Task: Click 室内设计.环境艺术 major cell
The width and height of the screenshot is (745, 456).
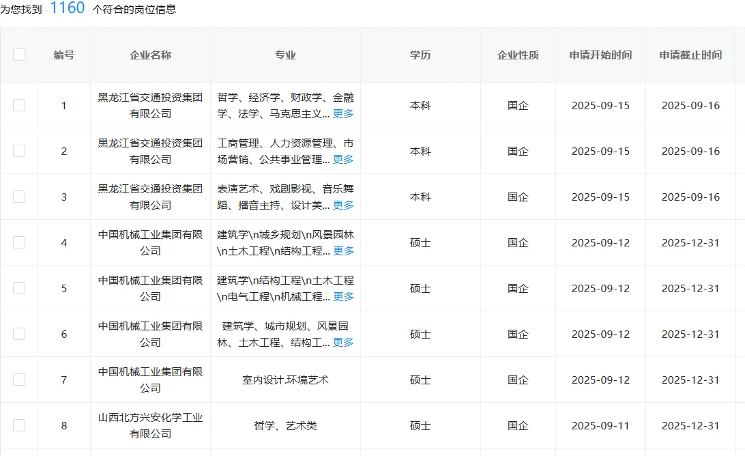Action: (x=285, y=380)
